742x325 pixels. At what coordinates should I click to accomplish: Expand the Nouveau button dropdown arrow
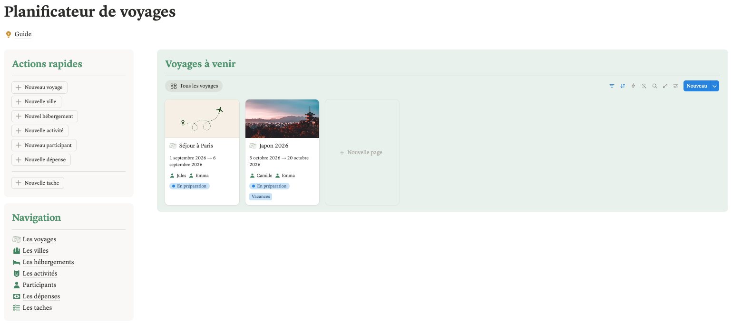tap(714, 86)
